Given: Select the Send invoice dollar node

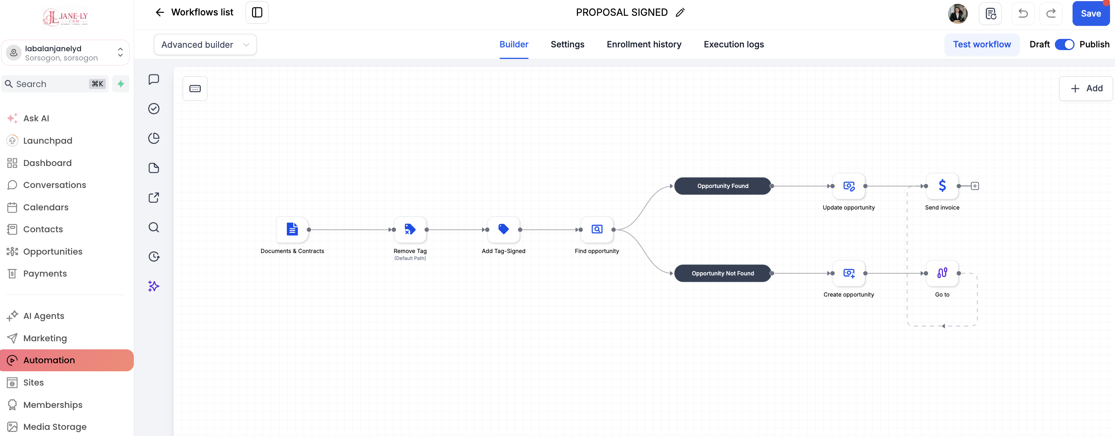Looking at the screenshot, I should pyautogui.click(x=942, y=186).
